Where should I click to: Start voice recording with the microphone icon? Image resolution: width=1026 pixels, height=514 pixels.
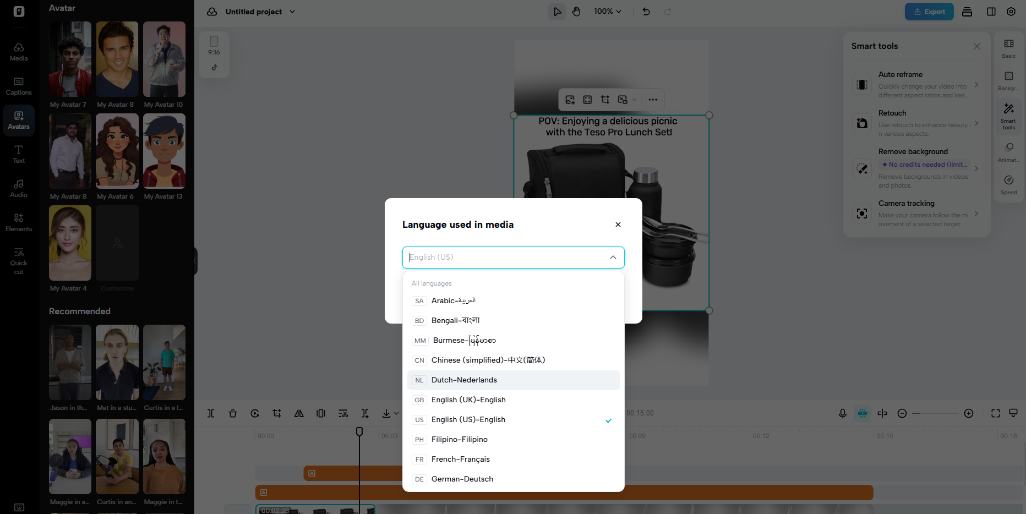point(843,413)
